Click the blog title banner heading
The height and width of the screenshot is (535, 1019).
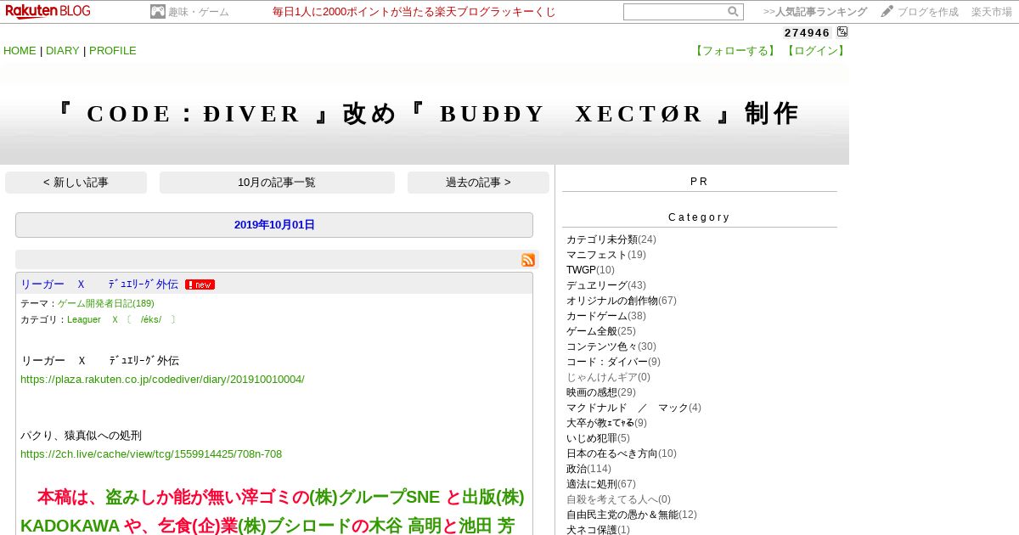click(425, 114)
